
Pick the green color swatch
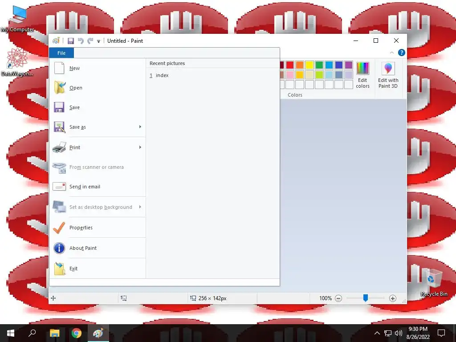click(319, 65)
